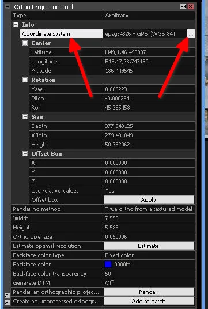Image resolution: width=208 pixels, height=309 pixels.
Task: Open the Type Arbitrary dropdown
Action: [x=149, y=16]
